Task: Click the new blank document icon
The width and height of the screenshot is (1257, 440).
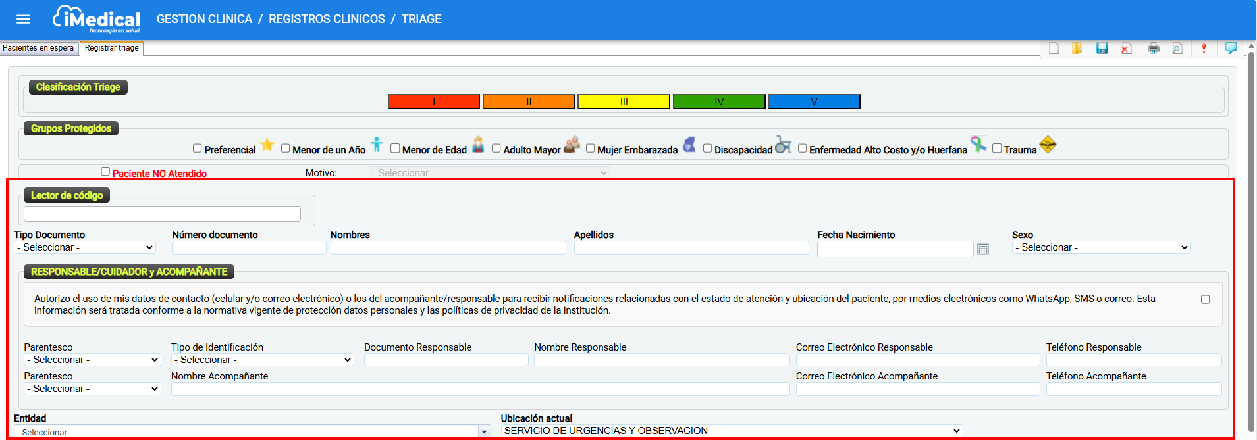Action: coord(1054,48)
